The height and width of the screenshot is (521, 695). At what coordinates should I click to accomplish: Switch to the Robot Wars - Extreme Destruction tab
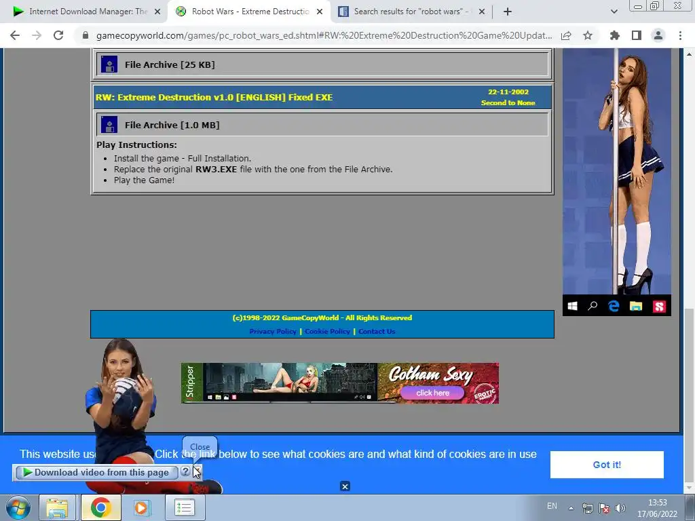tap(250, 12)
